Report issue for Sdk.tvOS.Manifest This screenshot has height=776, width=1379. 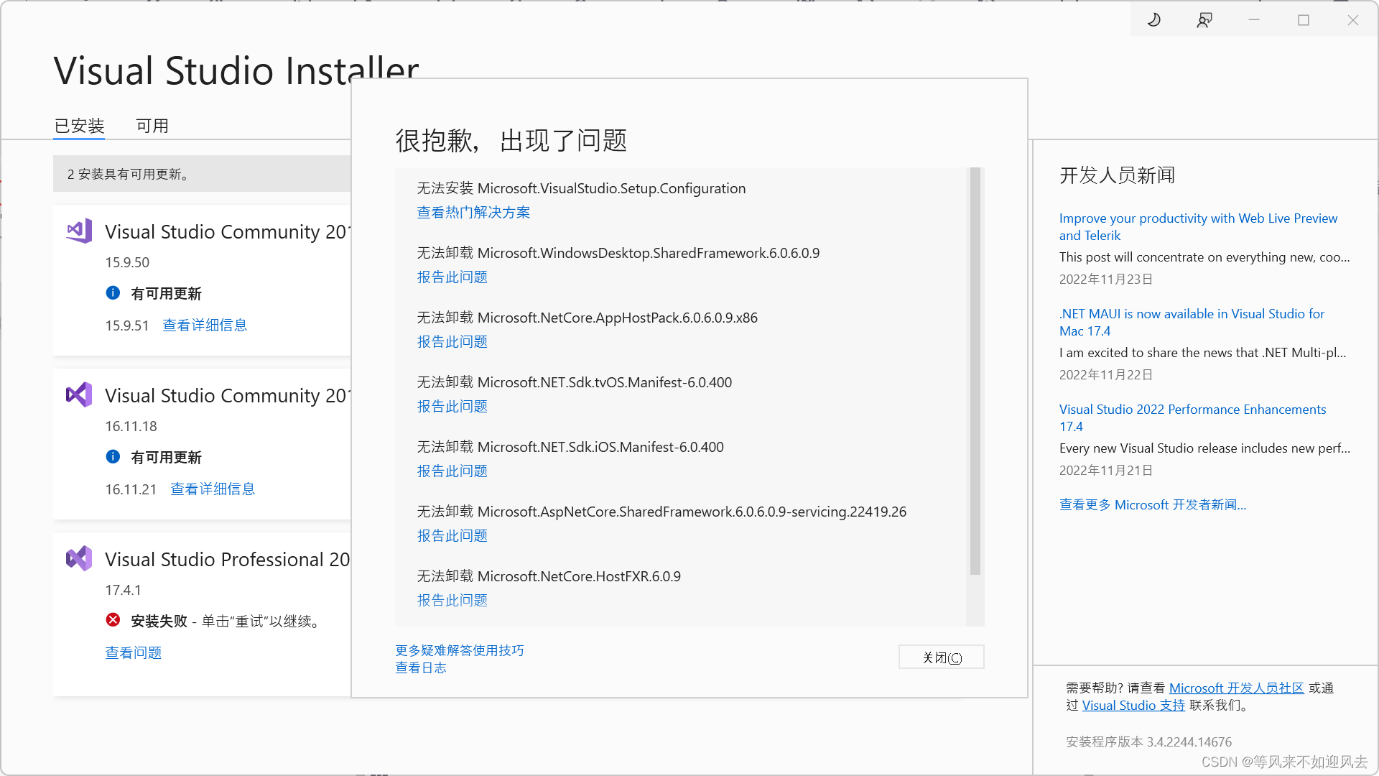click(452, 407)
